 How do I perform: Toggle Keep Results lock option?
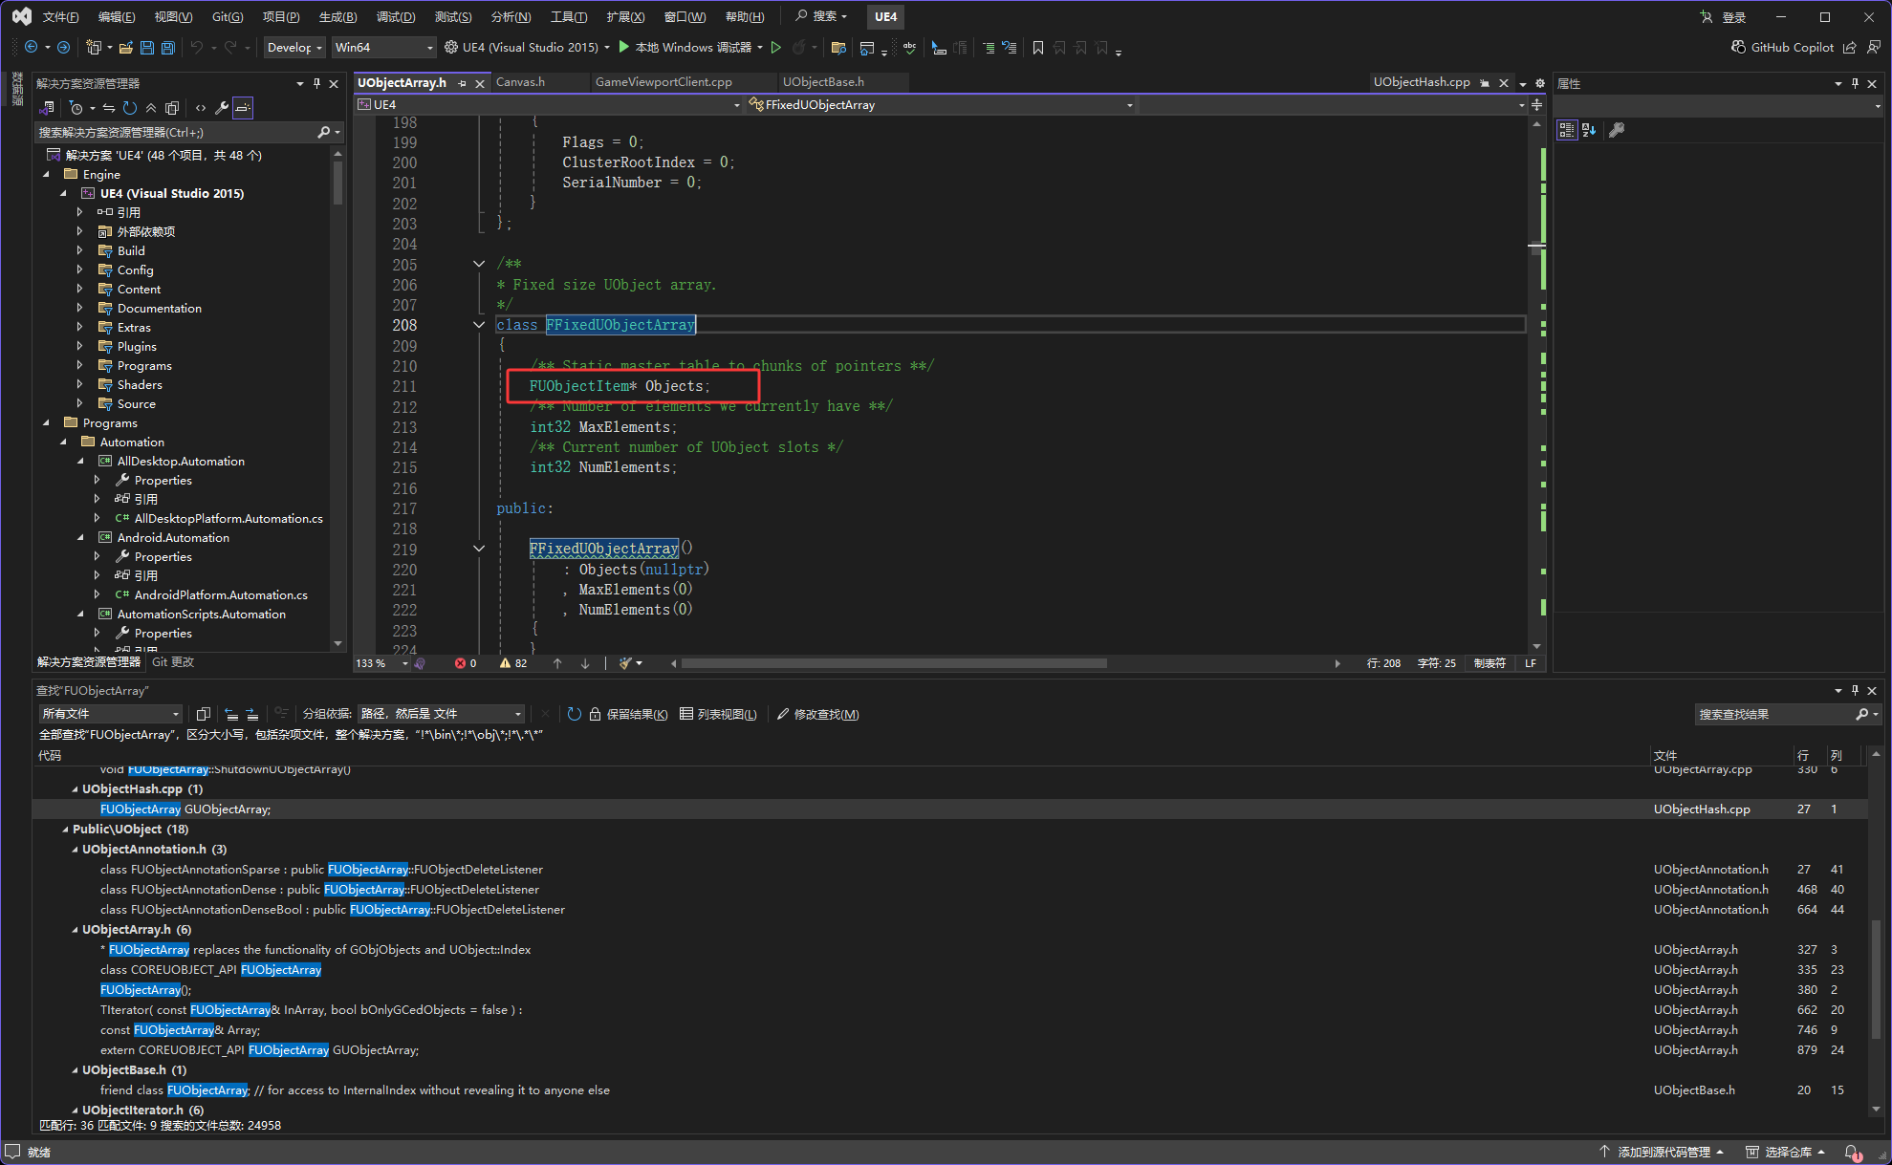[628, 714]
